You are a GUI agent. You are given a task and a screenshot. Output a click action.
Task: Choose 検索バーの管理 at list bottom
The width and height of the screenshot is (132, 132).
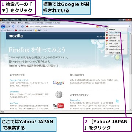click(x=116, y=53)
